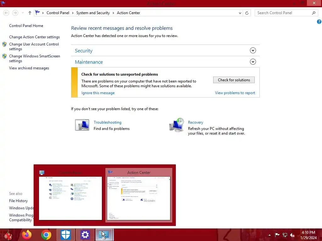
Task: Launch Google Chrome from the taskbar
Action: (46, 235)
